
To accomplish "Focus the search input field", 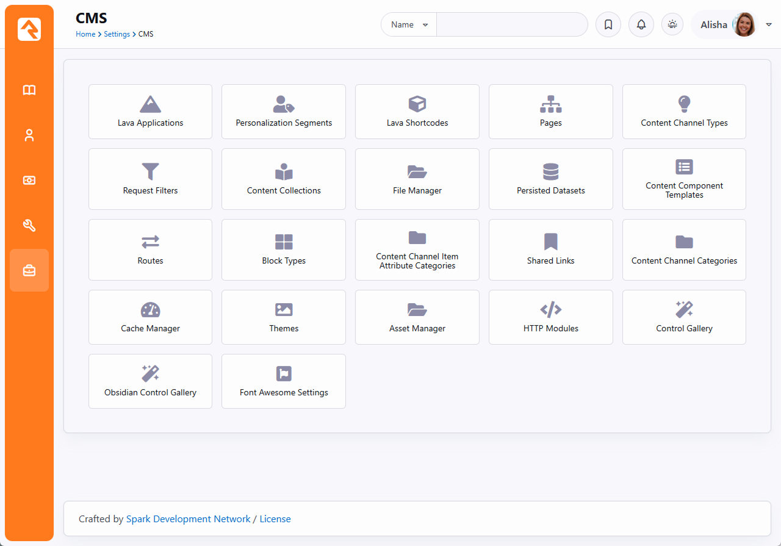I will (511, 25).
